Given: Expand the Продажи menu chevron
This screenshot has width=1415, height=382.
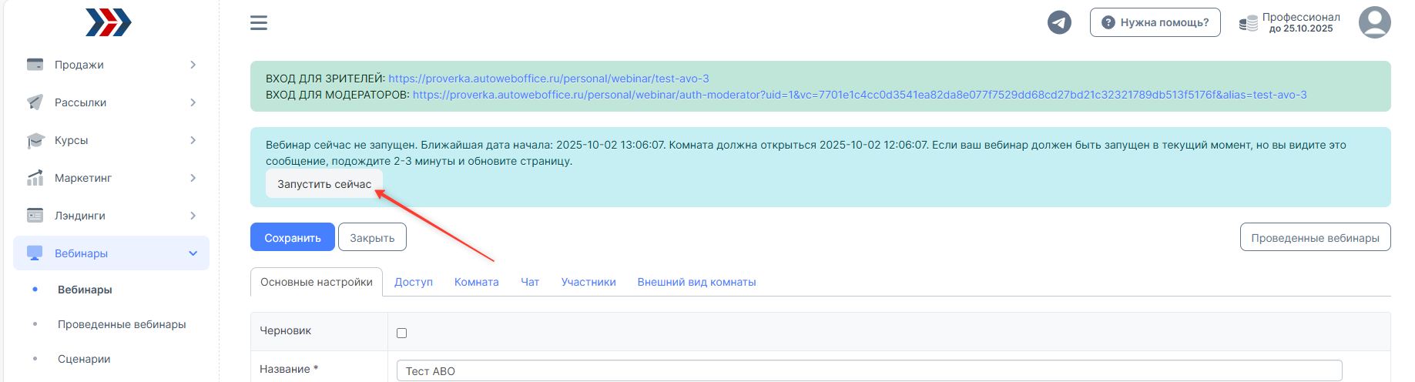Looking at the screenshot, I should (193, 65).
